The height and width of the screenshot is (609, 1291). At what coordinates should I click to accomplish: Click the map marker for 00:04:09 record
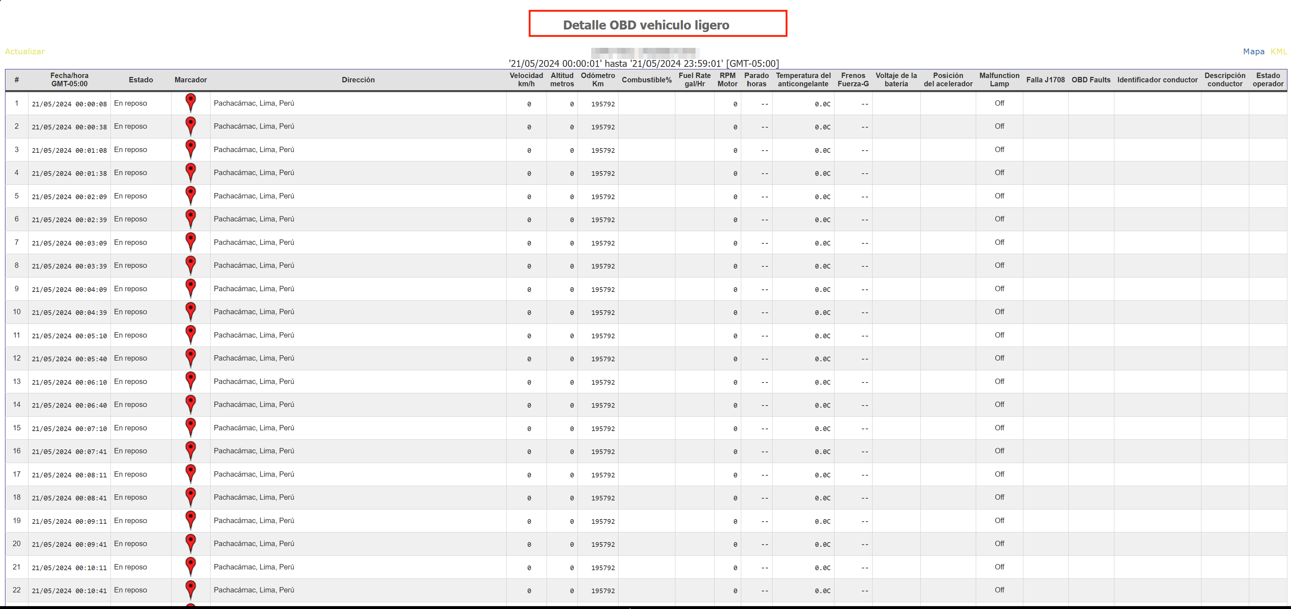coord(190,287)
